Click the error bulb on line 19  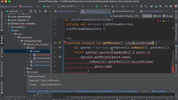(65, 42)
